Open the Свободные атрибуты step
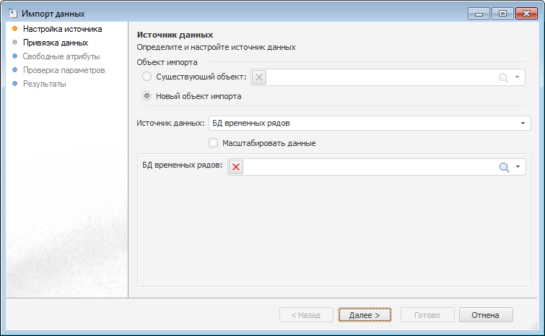Screen dimensions: 545x336 pos(61,56)
